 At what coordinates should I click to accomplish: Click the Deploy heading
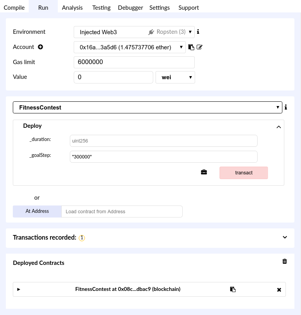click(x=32, y=126)
